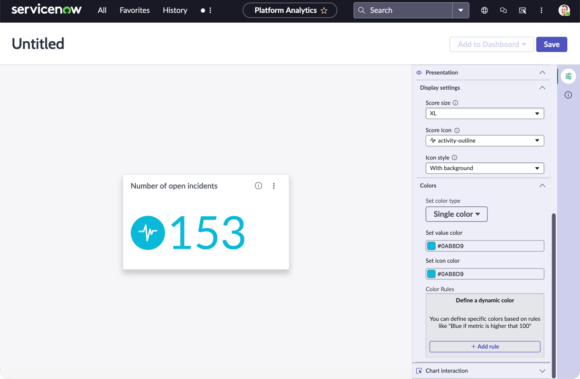This screenshot has width=580, height=379.
Task: Open the search scope dropdown arrow
Action: (461, 10)
